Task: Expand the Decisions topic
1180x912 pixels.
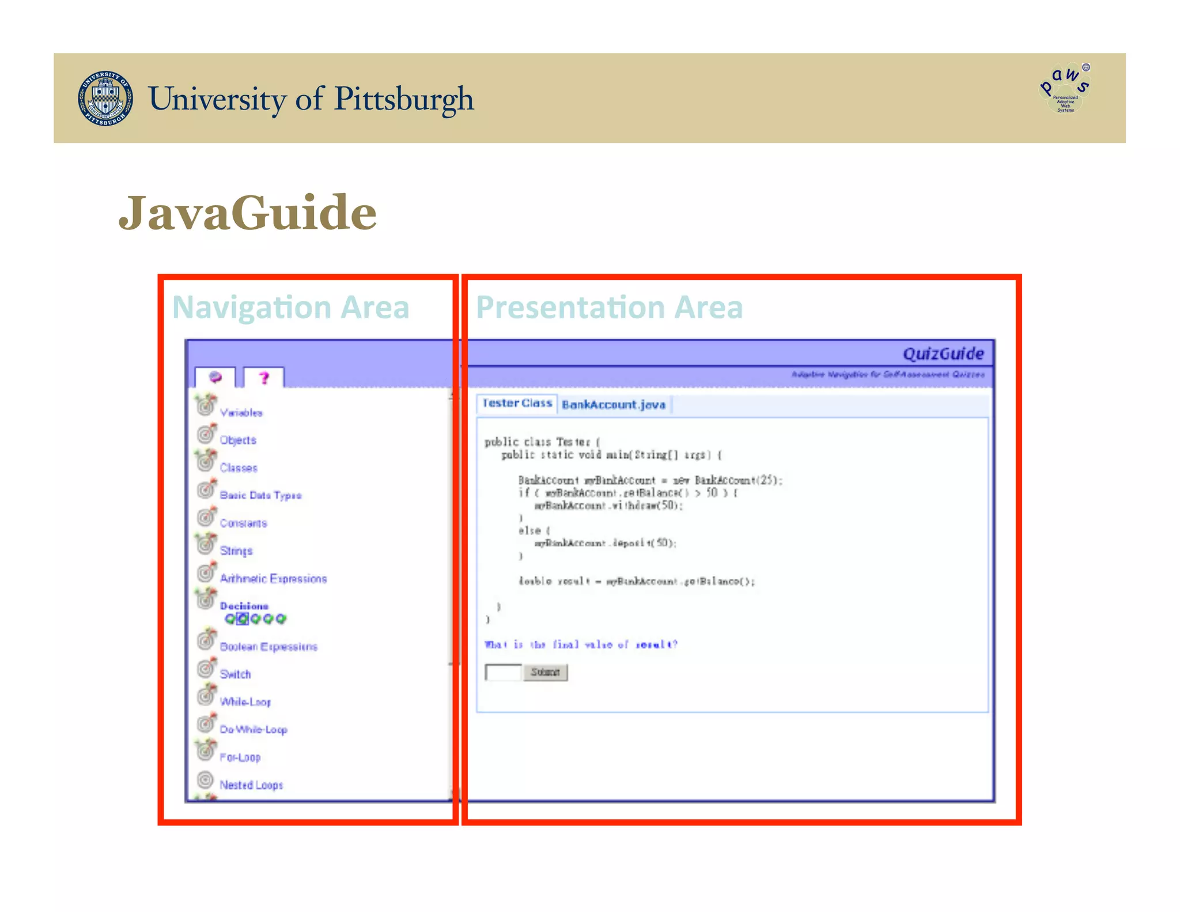Action: 244,606
